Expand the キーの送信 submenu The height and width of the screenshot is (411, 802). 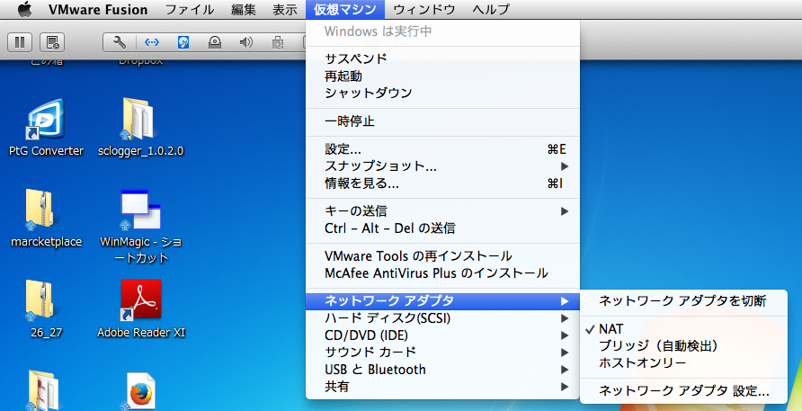442,210
